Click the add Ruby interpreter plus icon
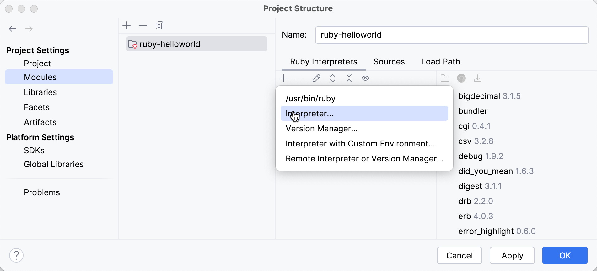This screenshot has width=597, height=271. tap(283, 78)
